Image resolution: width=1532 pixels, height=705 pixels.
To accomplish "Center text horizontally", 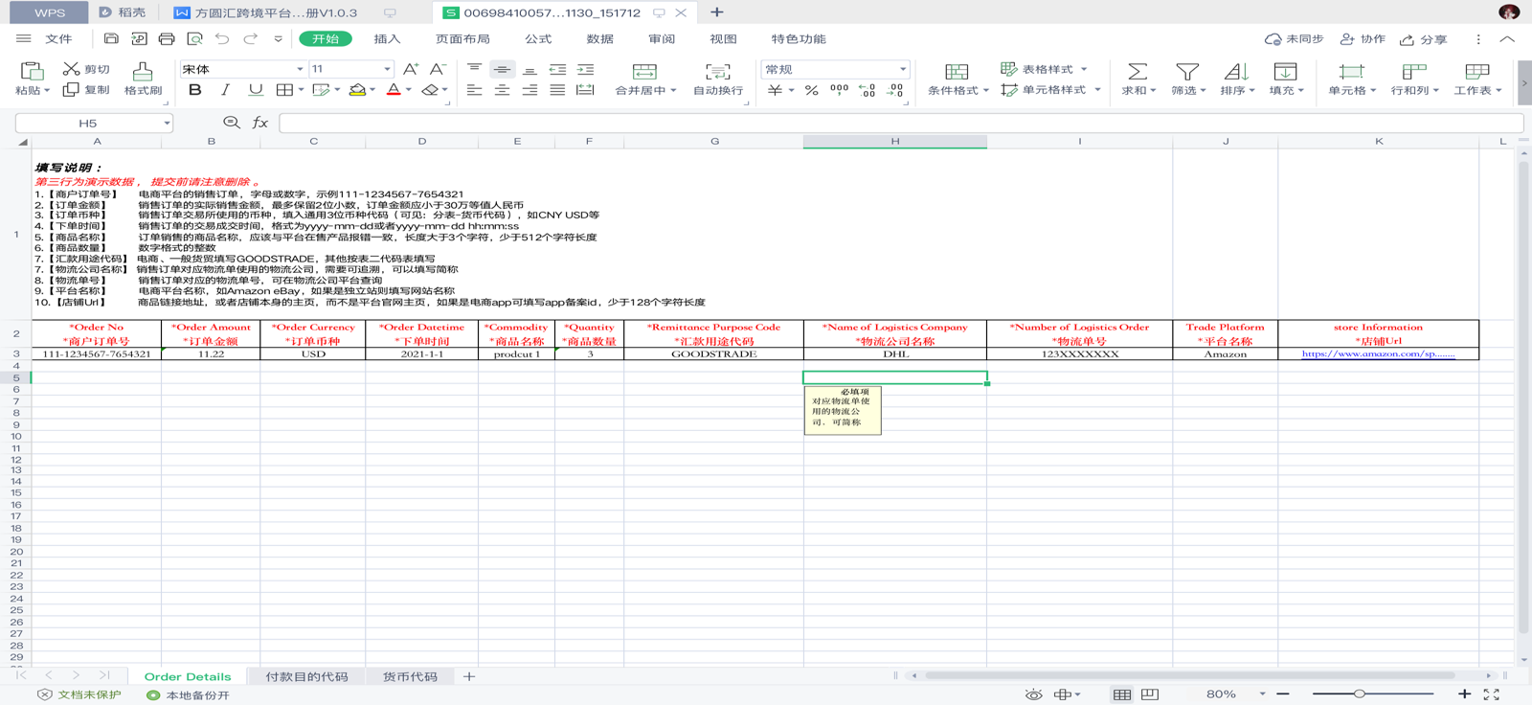I will pos(502,90).
